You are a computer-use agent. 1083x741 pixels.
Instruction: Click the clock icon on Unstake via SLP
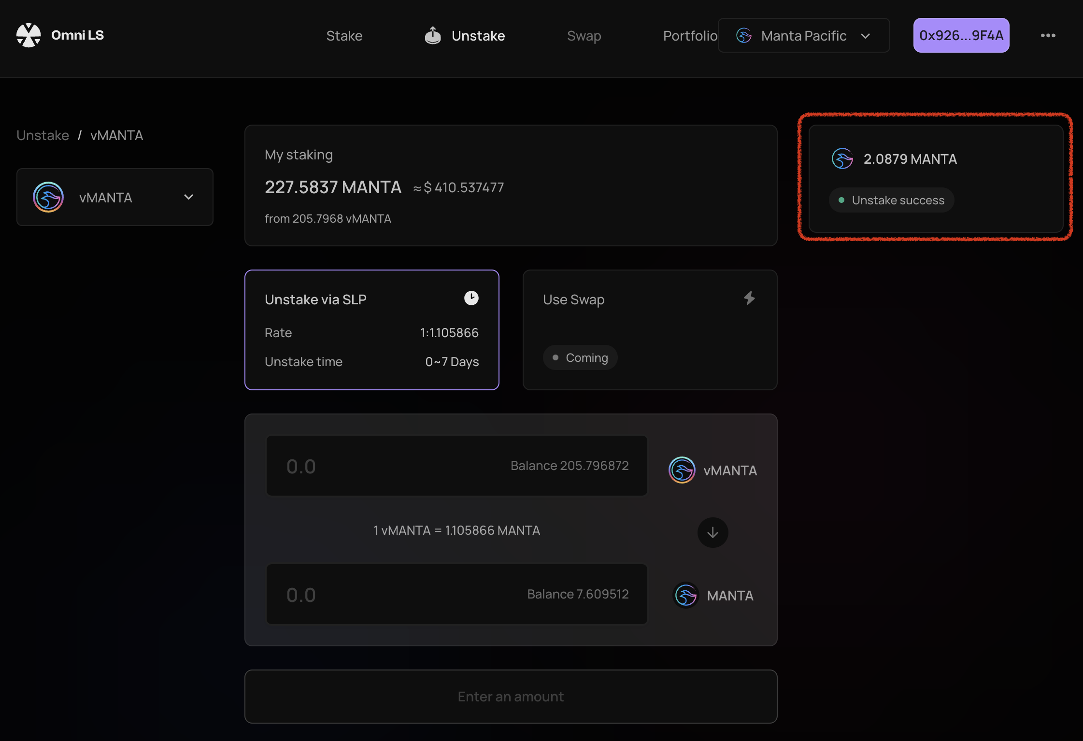471,298
